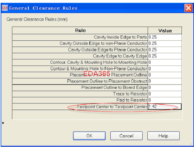Edit Contour & Mounting Hole to Non-Plane Conductor value
This screenshot has height=147, width=194.
(x=165, y=69)
